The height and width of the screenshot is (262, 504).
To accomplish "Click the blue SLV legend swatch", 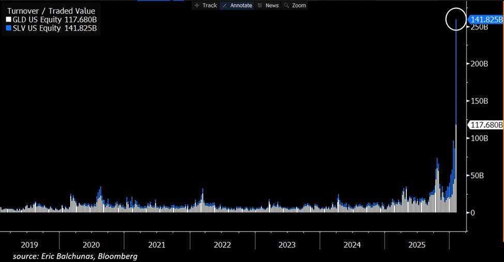I will (8, 28).
